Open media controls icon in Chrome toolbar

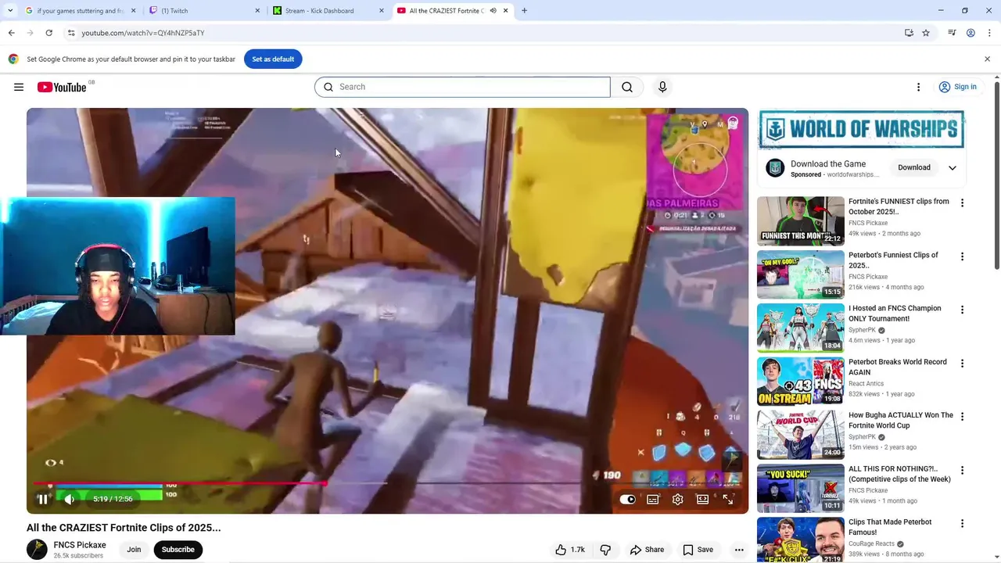pos(952,33)
